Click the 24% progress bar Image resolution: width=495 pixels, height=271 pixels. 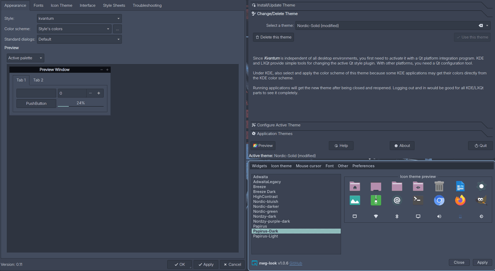pyautogui.click(x=80, y=103)
